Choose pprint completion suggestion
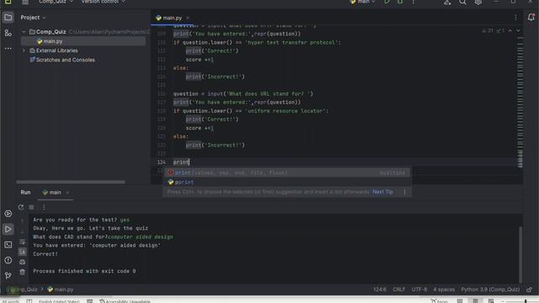 [x=287, y=182]
